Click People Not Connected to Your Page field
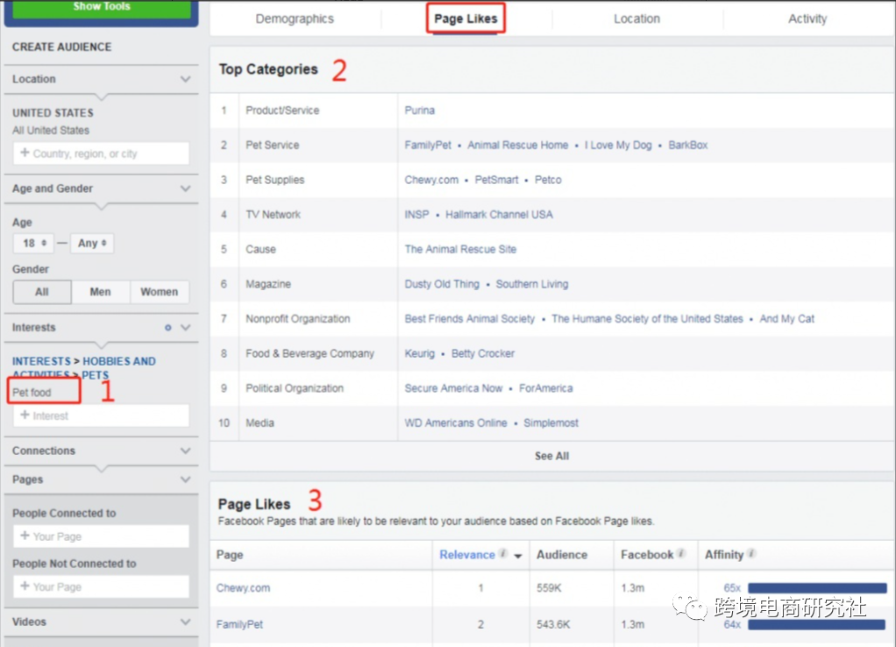Viewport: 896px width, 647px height. pyautogui.click(x=101, y=587)
